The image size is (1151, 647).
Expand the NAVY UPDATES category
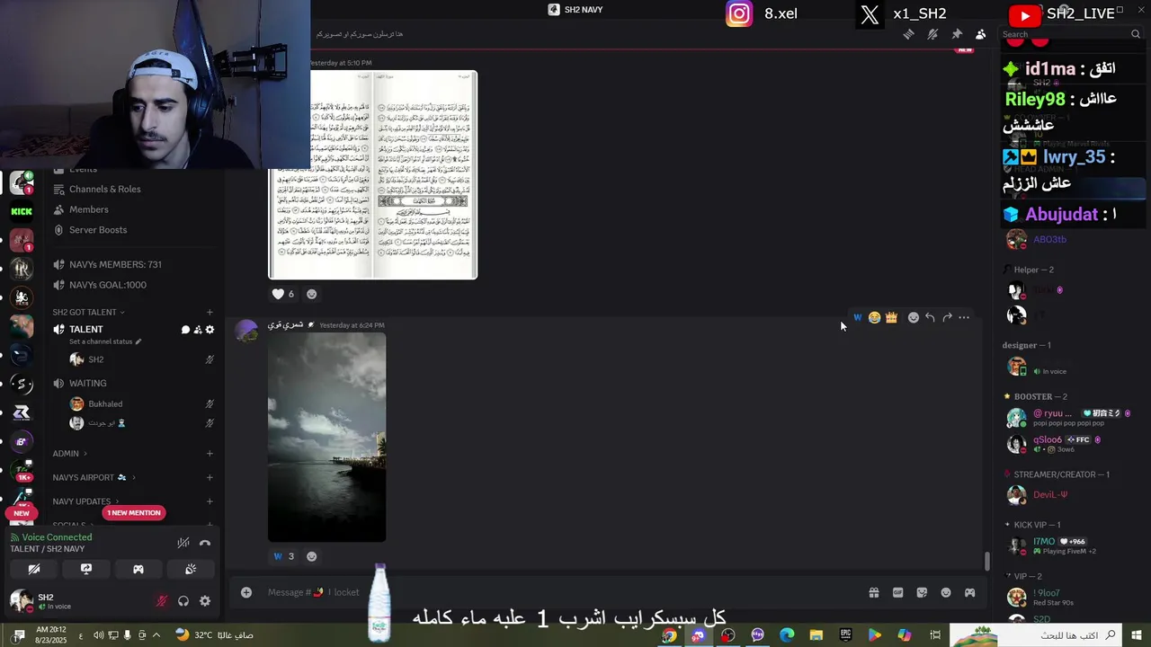tap(86, 501)
